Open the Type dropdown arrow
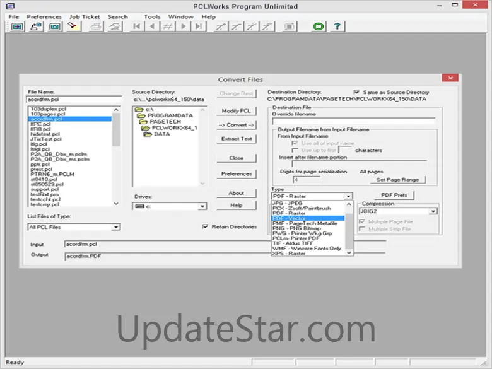Viewport: 492px width, 369px height. pos(348,196)
